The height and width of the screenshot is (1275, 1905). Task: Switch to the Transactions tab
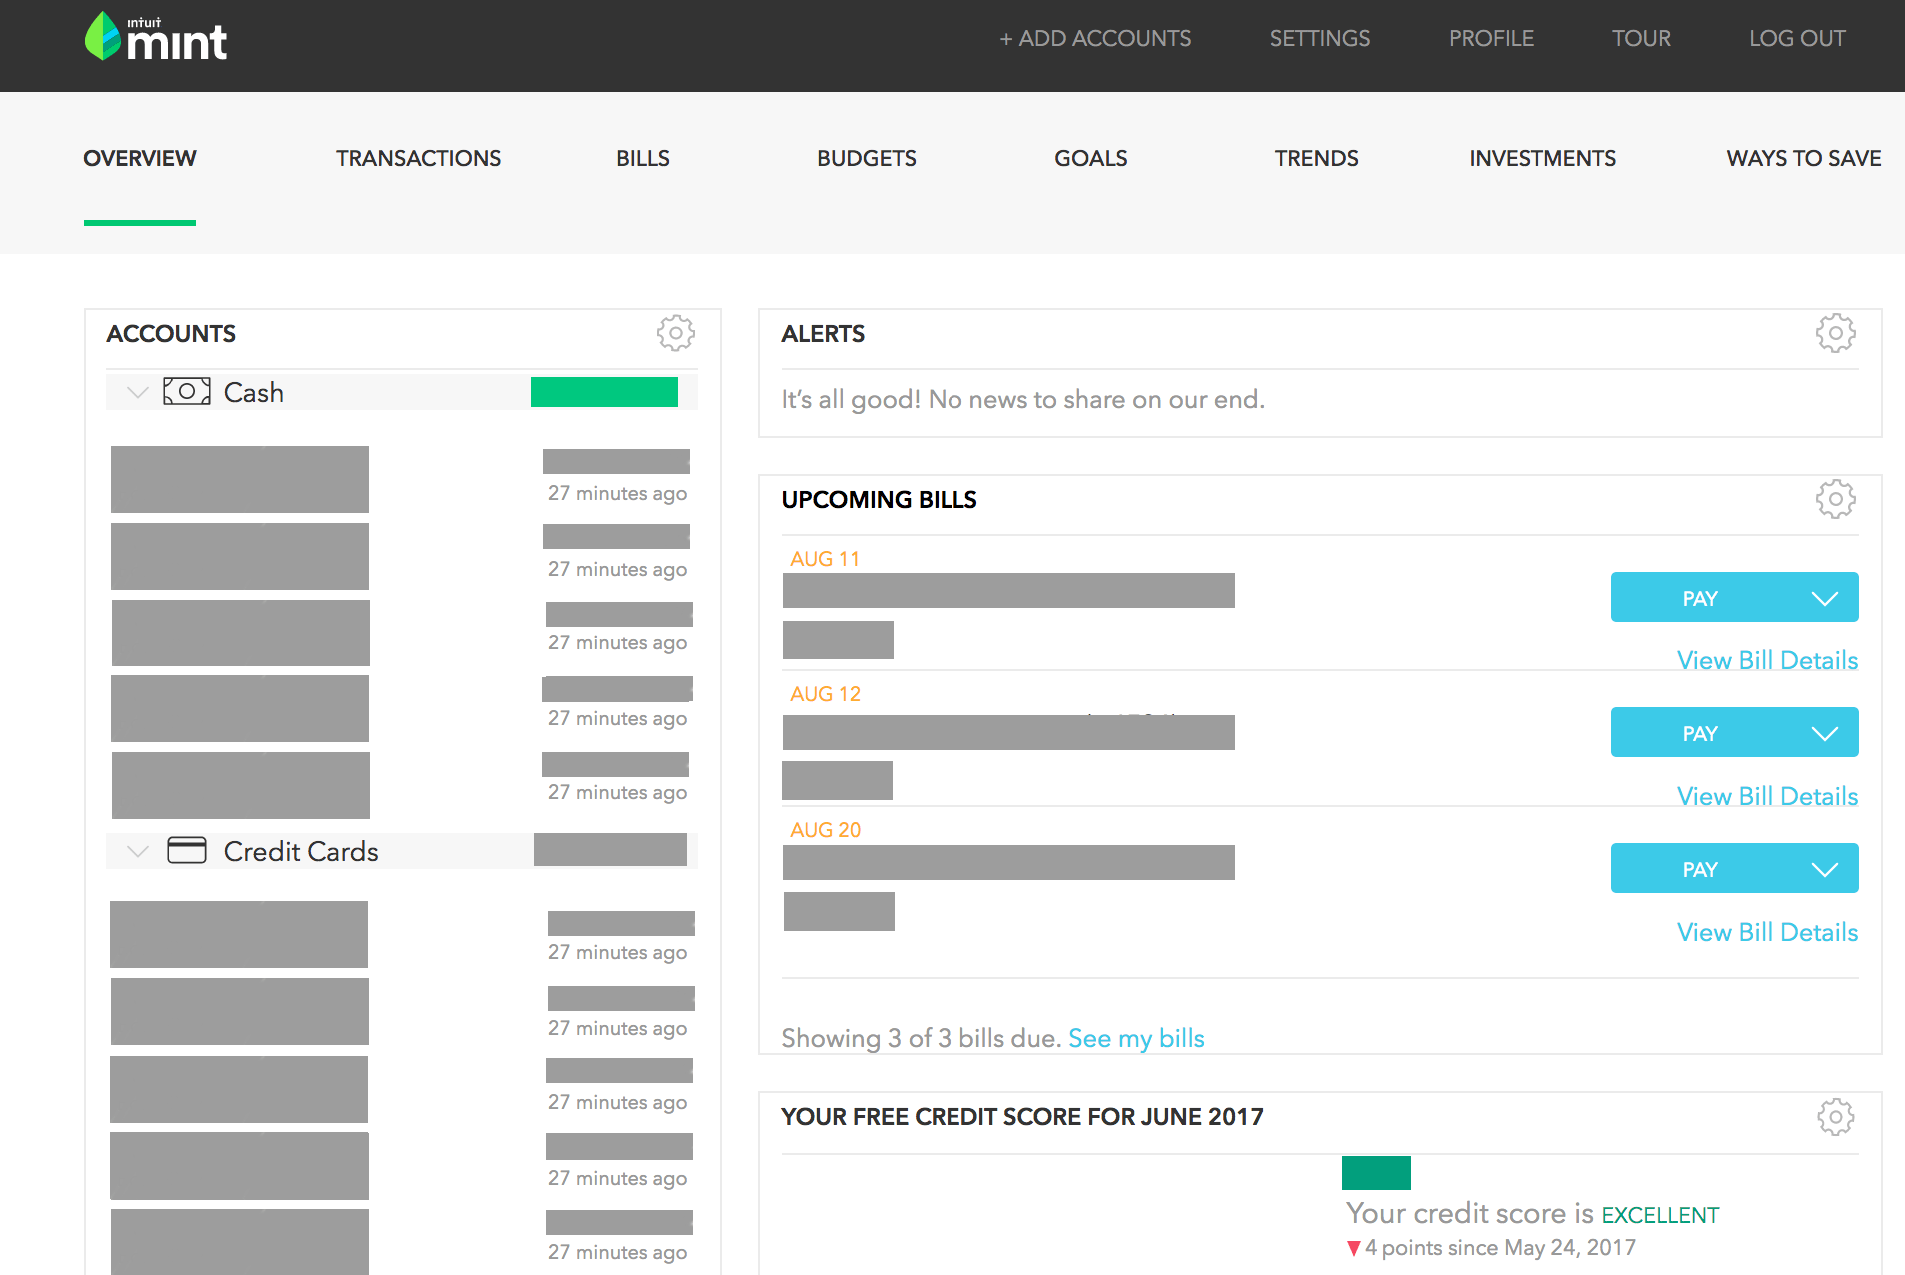click(418, 158)
